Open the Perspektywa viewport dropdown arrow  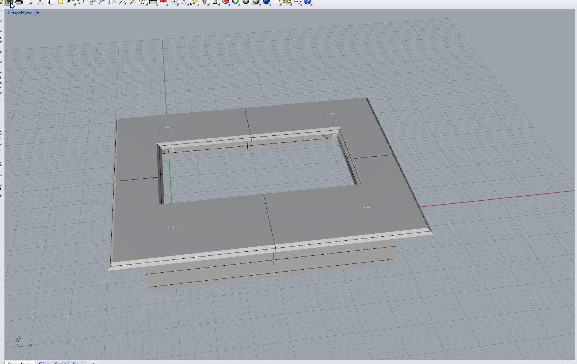click(37, 13)
